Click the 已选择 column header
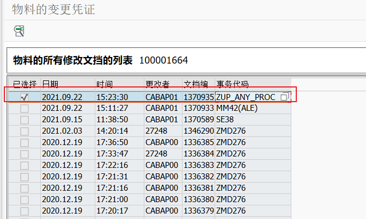The width and height of the screenshot is (366, 219). pyautogui.click(x=25, y=84)
